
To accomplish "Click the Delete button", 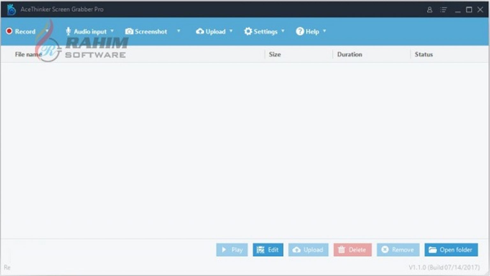I will (x=353, y=250).
